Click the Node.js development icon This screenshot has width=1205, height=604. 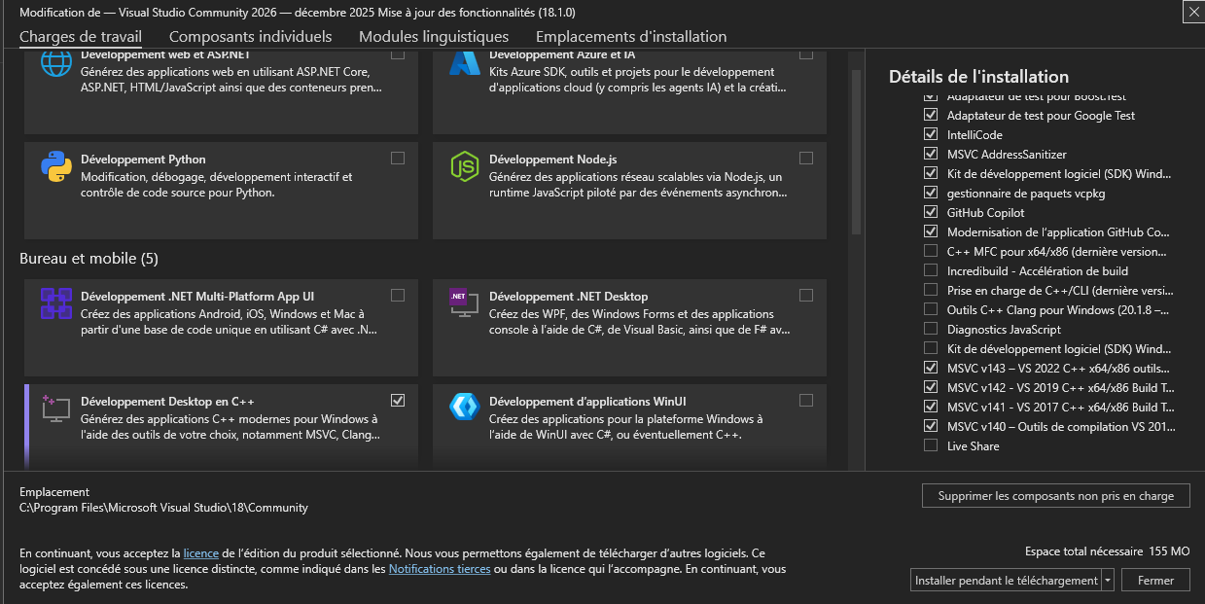[465, 166]
